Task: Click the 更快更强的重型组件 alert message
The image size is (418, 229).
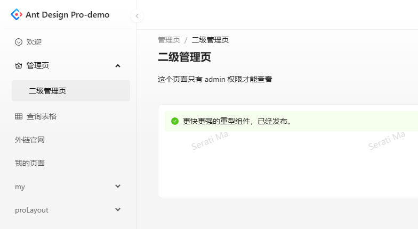Action: point(237,121)
